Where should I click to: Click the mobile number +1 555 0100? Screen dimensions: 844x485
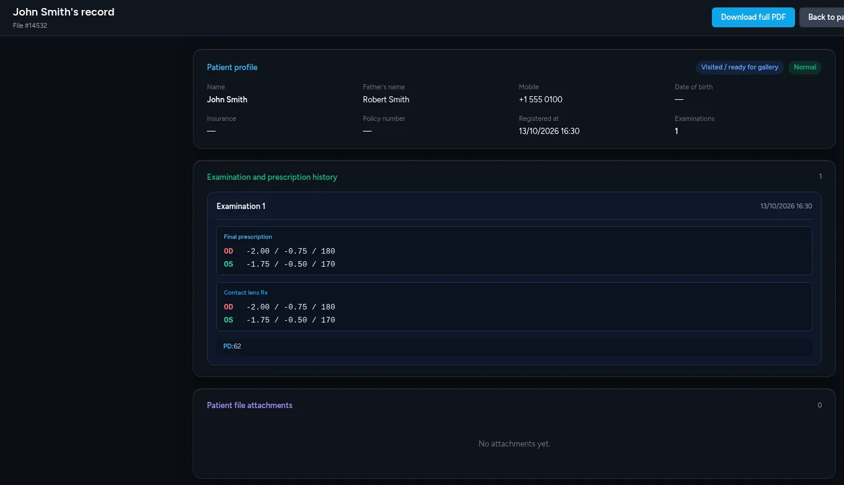tap(541, 99)
